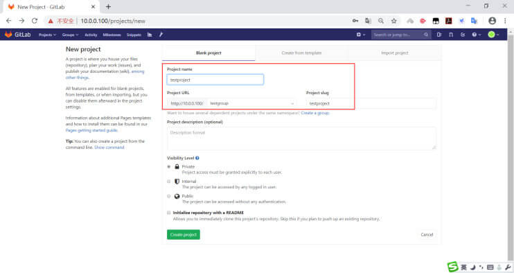
Task: Open the Issues icon in navbar
Action: [x=439, y=35]
